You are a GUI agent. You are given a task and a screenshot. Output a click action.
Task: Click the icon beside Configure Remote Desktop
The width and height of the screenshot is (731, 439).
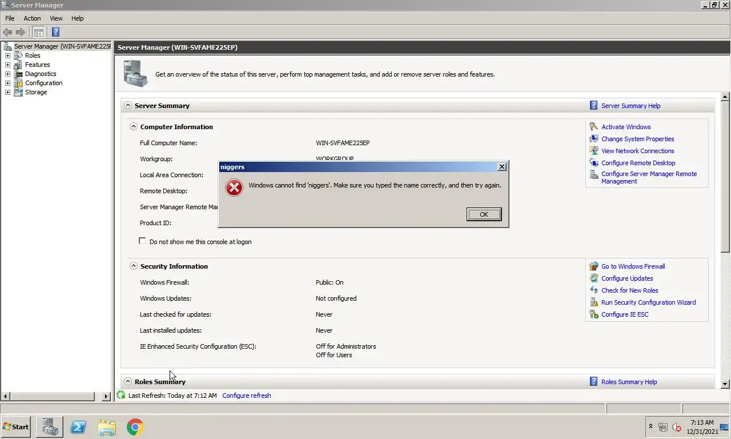[x=594, y=163]
